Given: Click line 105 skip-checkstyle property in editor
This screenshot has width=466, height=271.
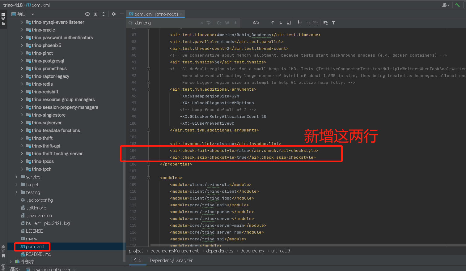Looking at the screenshot, I should click(x=243, y=157).
